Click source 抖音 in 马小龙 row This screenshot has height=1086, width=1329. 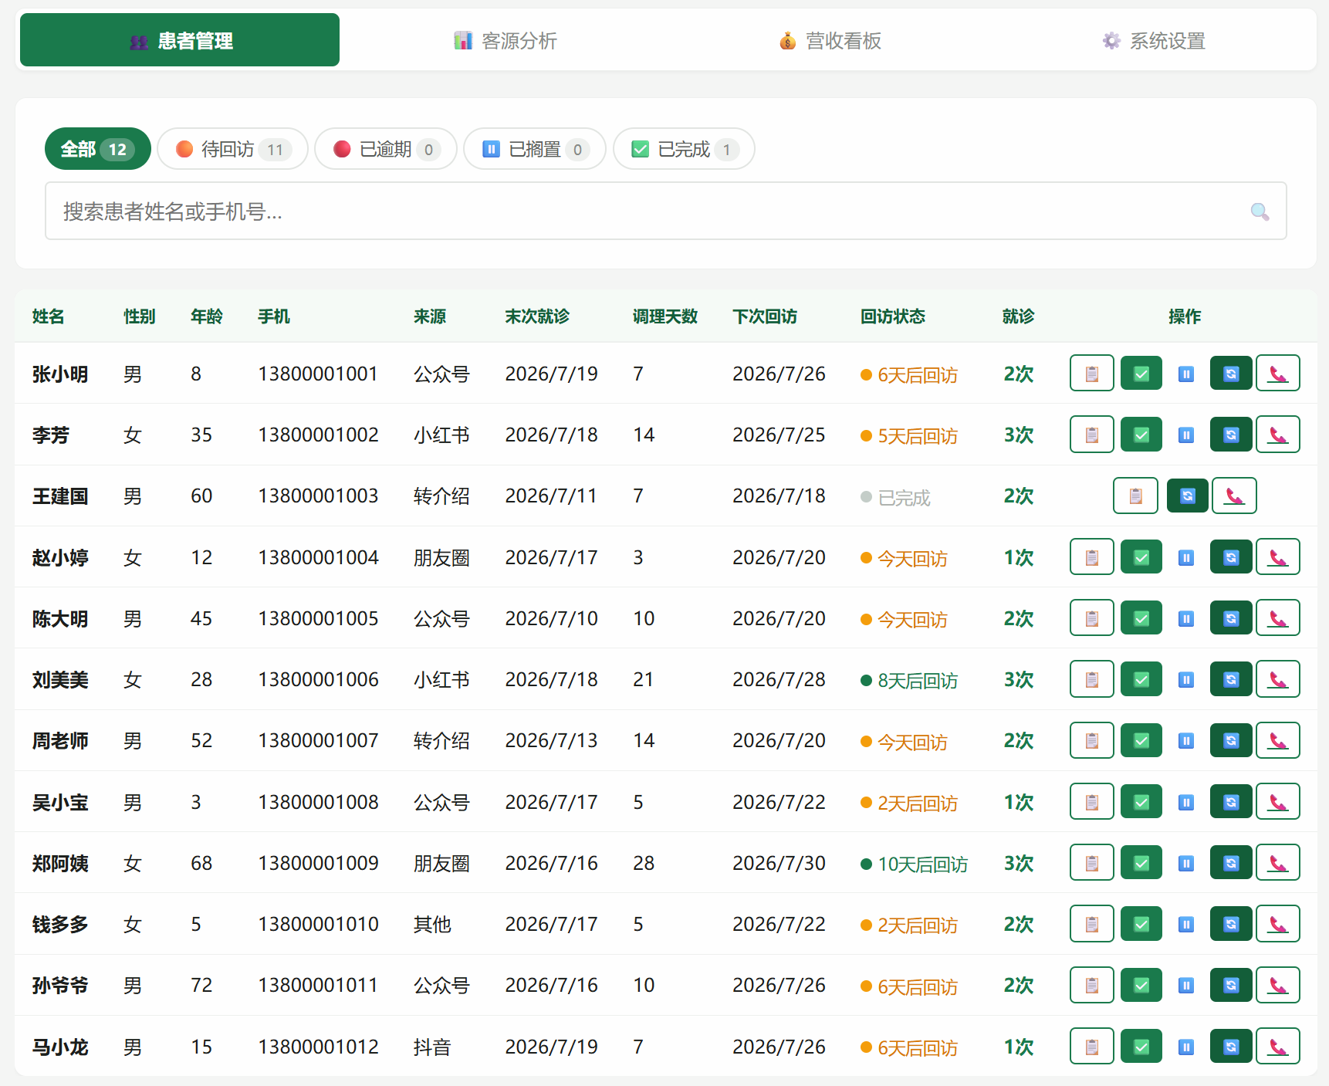pos(432,1047)
